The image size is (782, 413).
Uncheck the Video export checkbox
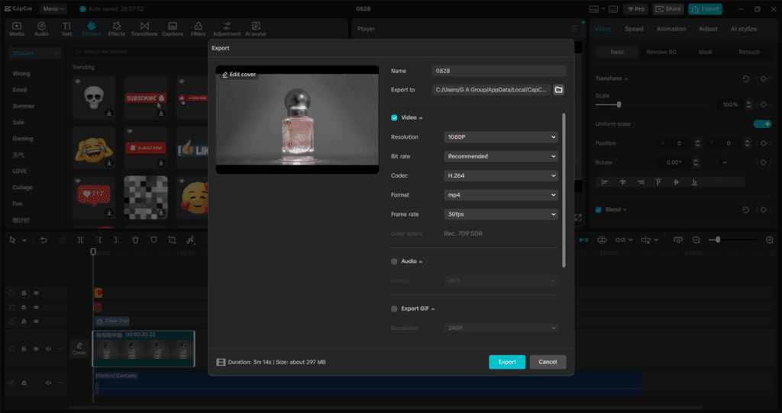394,118
